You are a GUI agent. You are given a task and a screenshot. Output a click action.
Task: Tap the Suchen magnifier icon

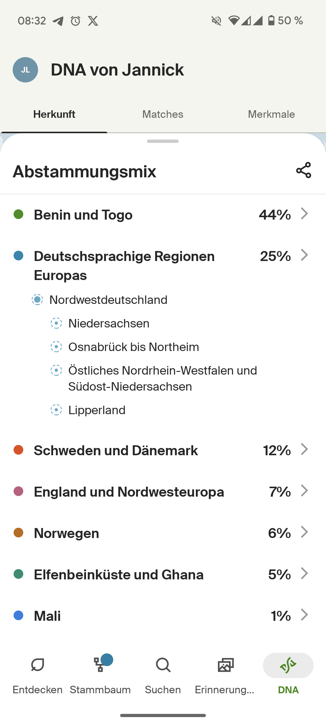point(163,665)
